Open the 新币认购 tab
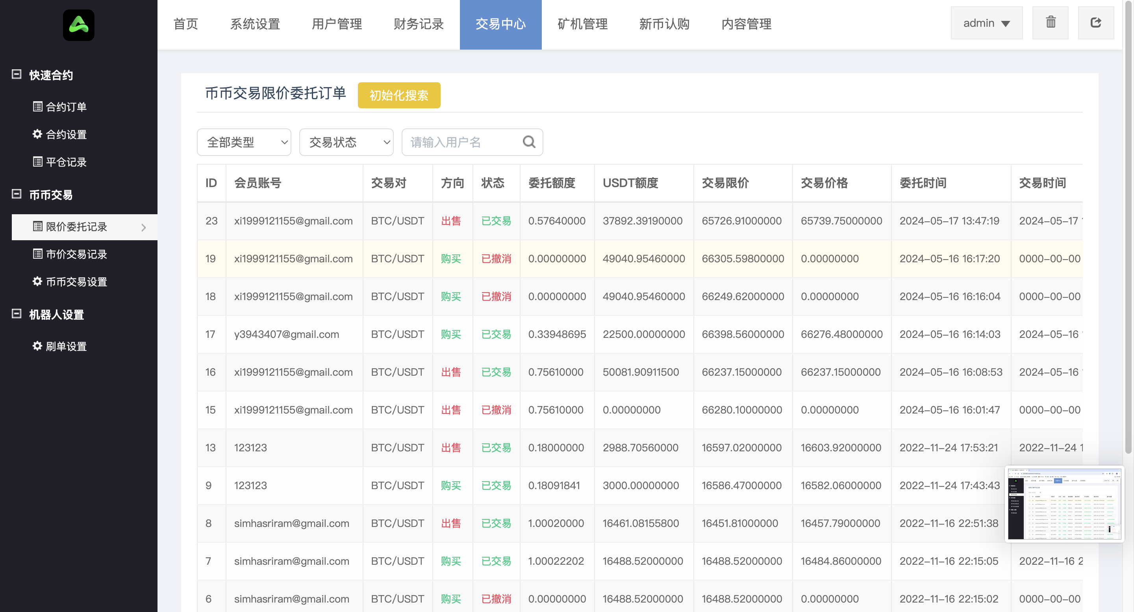The image size is (1134, 612). [x=664, y=24]
